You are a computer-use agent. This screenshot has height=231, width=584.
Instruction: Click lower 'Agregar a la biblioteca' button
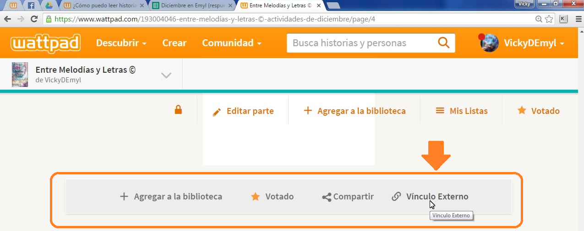(x=171, y=197)
